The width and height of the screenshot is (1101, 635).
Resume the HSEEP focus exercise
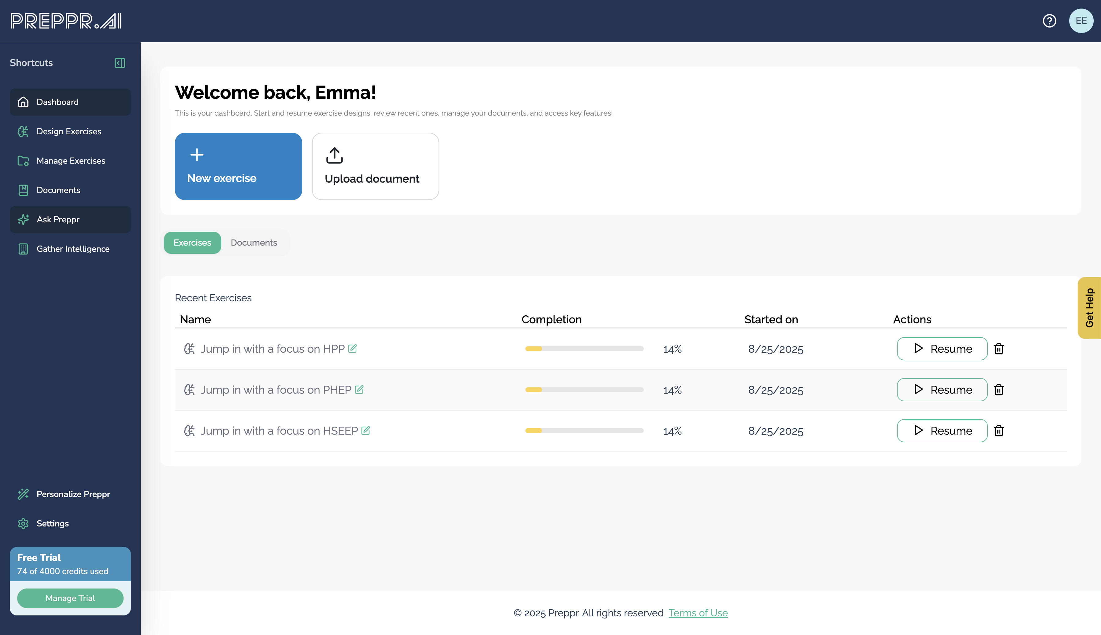click(x=942, y=430)
